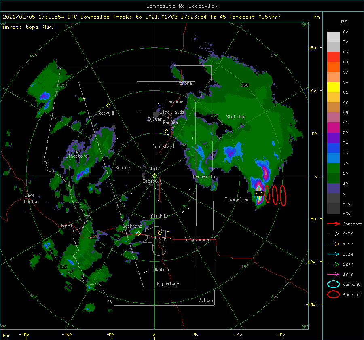Click the first red forecast ellipse beside storm

coord(267,194)
